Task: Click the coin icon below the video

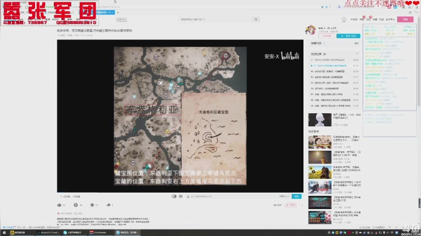Action: pos(75,205)
